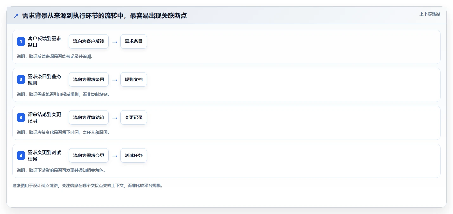
Task: Click the 流向为需求变更 chip
Action: (x=89, y=155)
